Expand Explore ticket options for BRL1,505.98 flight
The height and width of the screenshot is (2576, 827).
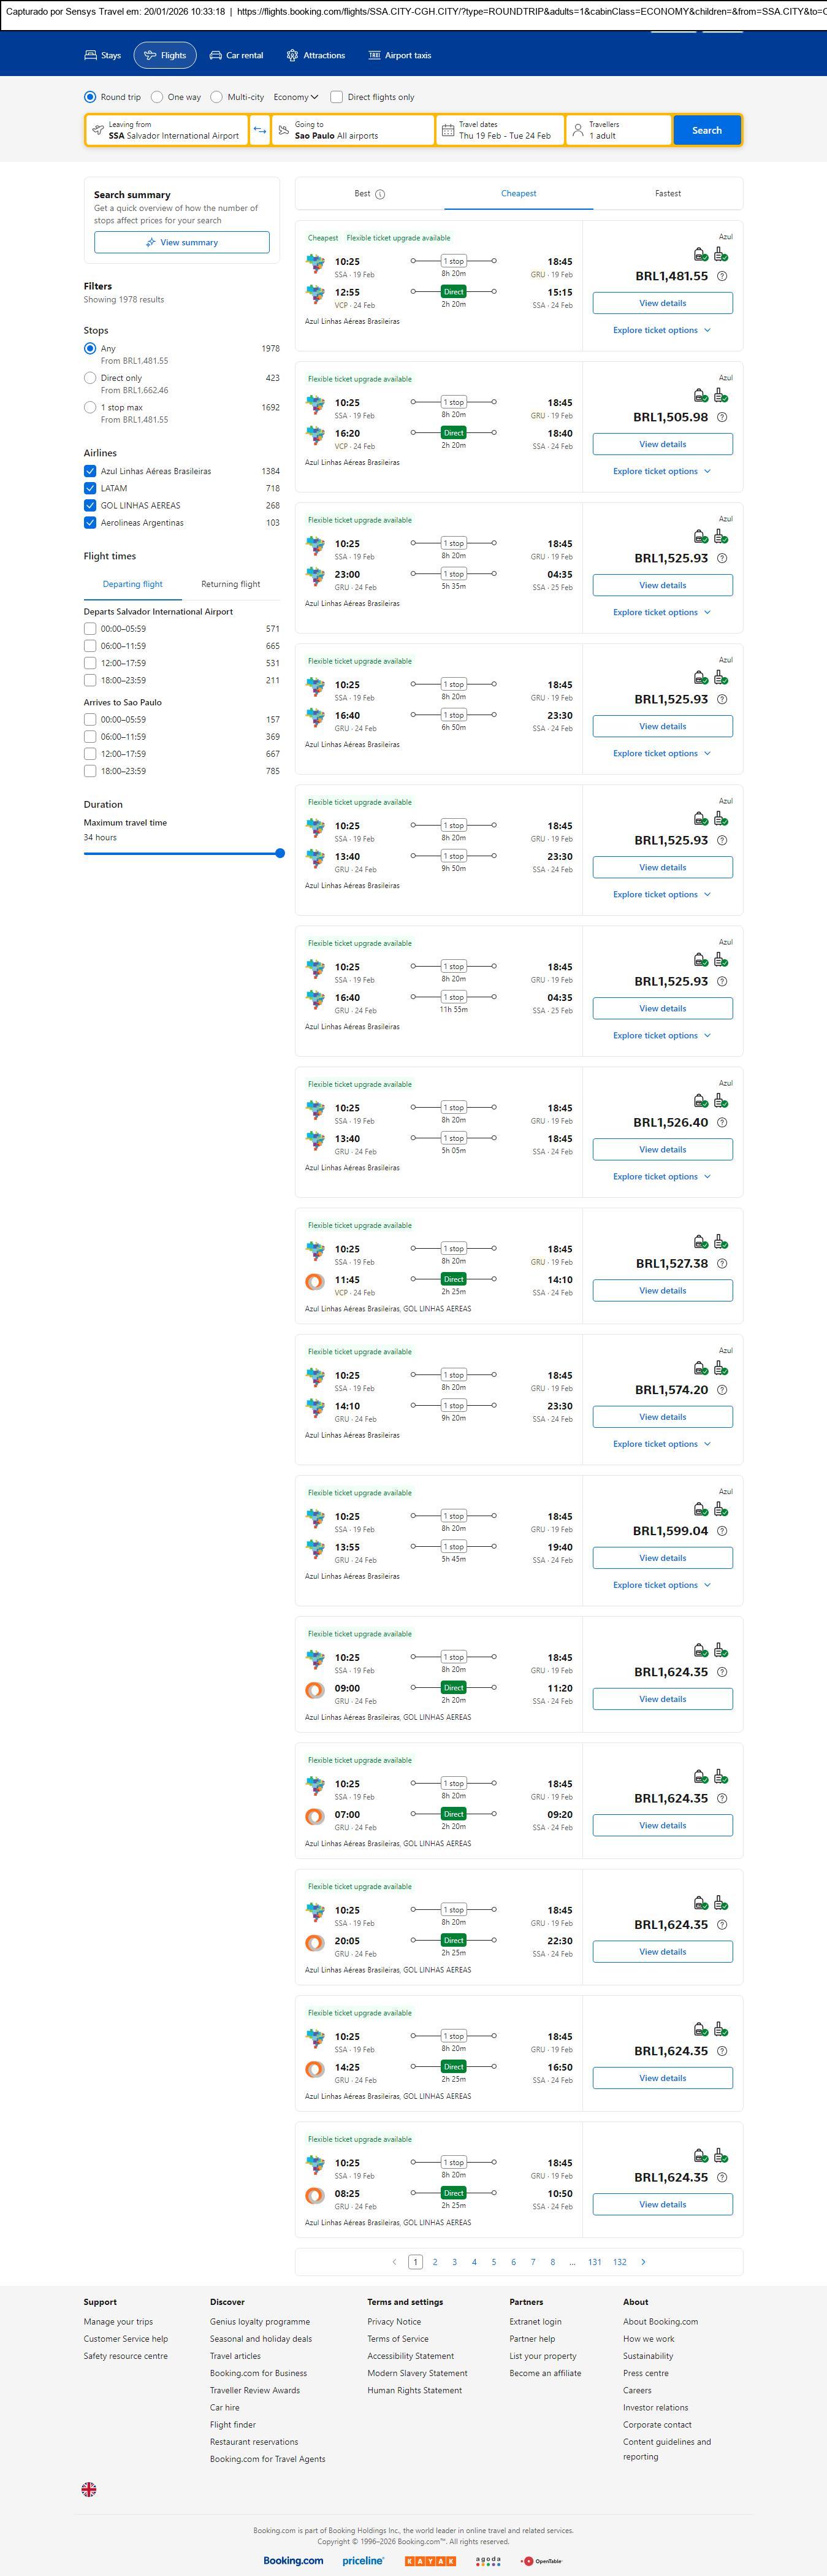(661, 471)
